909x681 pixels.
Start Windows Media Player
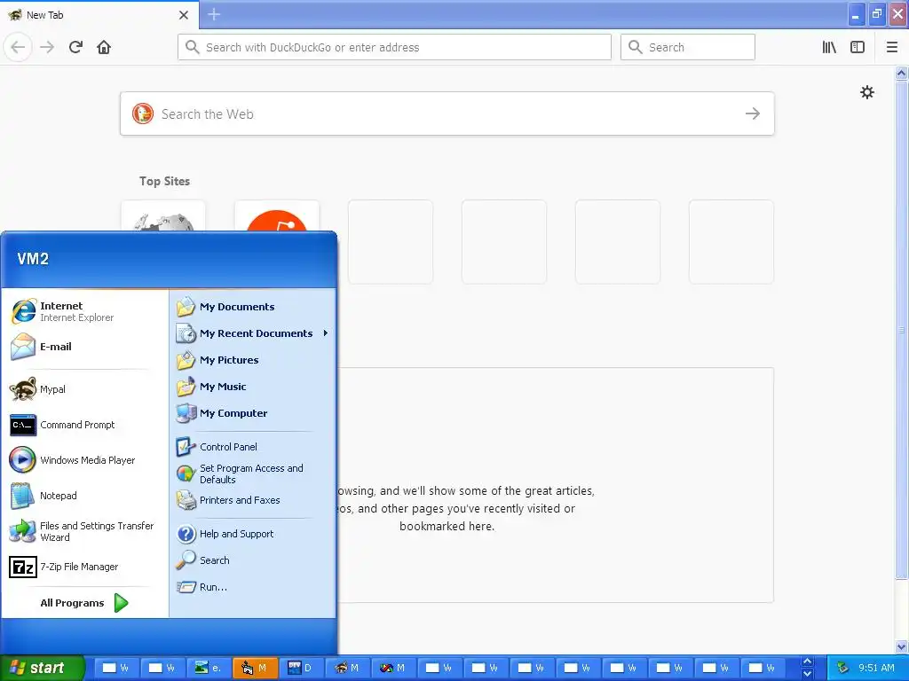point(84,460)
